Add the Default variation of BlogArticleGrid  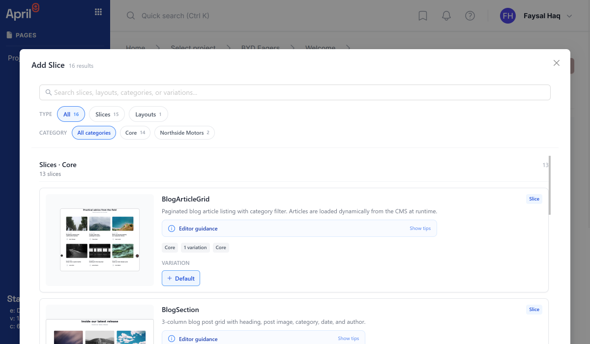(x=181, y=278)
